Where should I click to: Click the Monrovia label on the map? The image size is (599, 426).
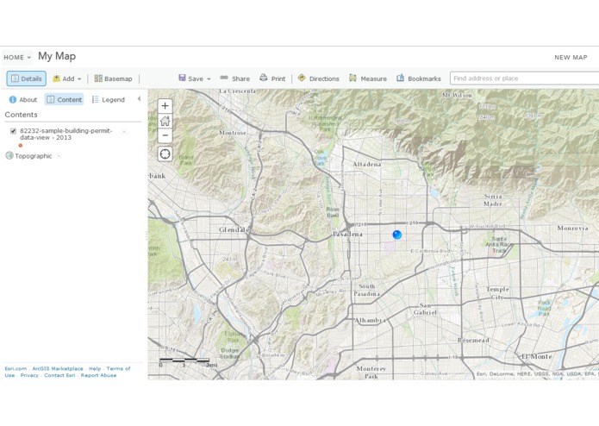[572, 229]
